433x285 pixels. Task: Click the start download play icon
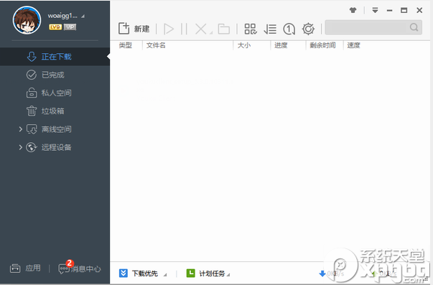(169, 29)
